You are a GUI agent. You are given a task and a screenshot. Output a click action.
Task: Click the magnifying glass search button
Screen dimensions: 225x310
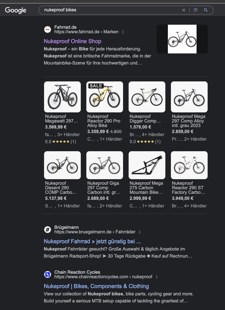(x=206, y=10)
